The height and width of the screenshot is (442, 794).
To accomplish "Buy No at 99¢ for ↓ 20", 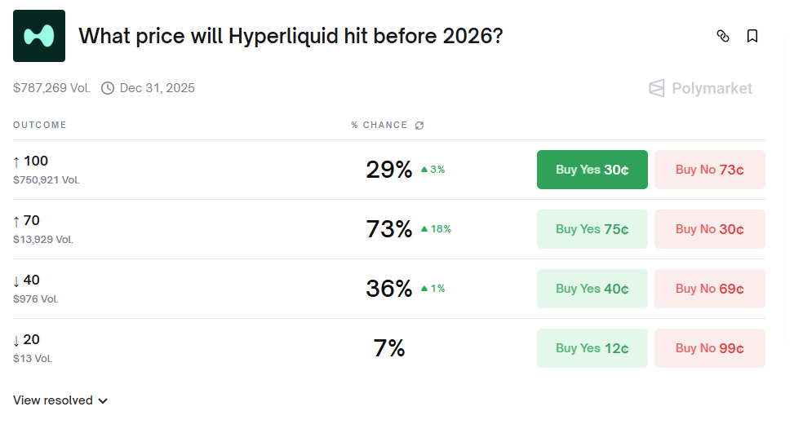I will [x=709, y=348].
